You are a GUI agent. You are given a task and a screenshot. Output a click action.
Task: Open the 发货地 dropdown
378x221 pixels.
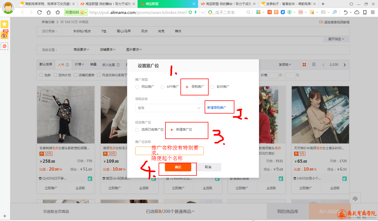pos(285,65)
